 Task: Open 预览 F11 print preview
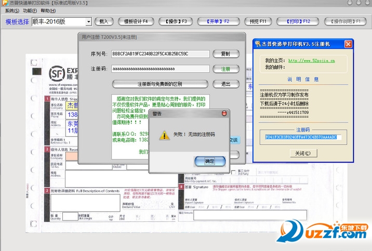tap(258, 22)
